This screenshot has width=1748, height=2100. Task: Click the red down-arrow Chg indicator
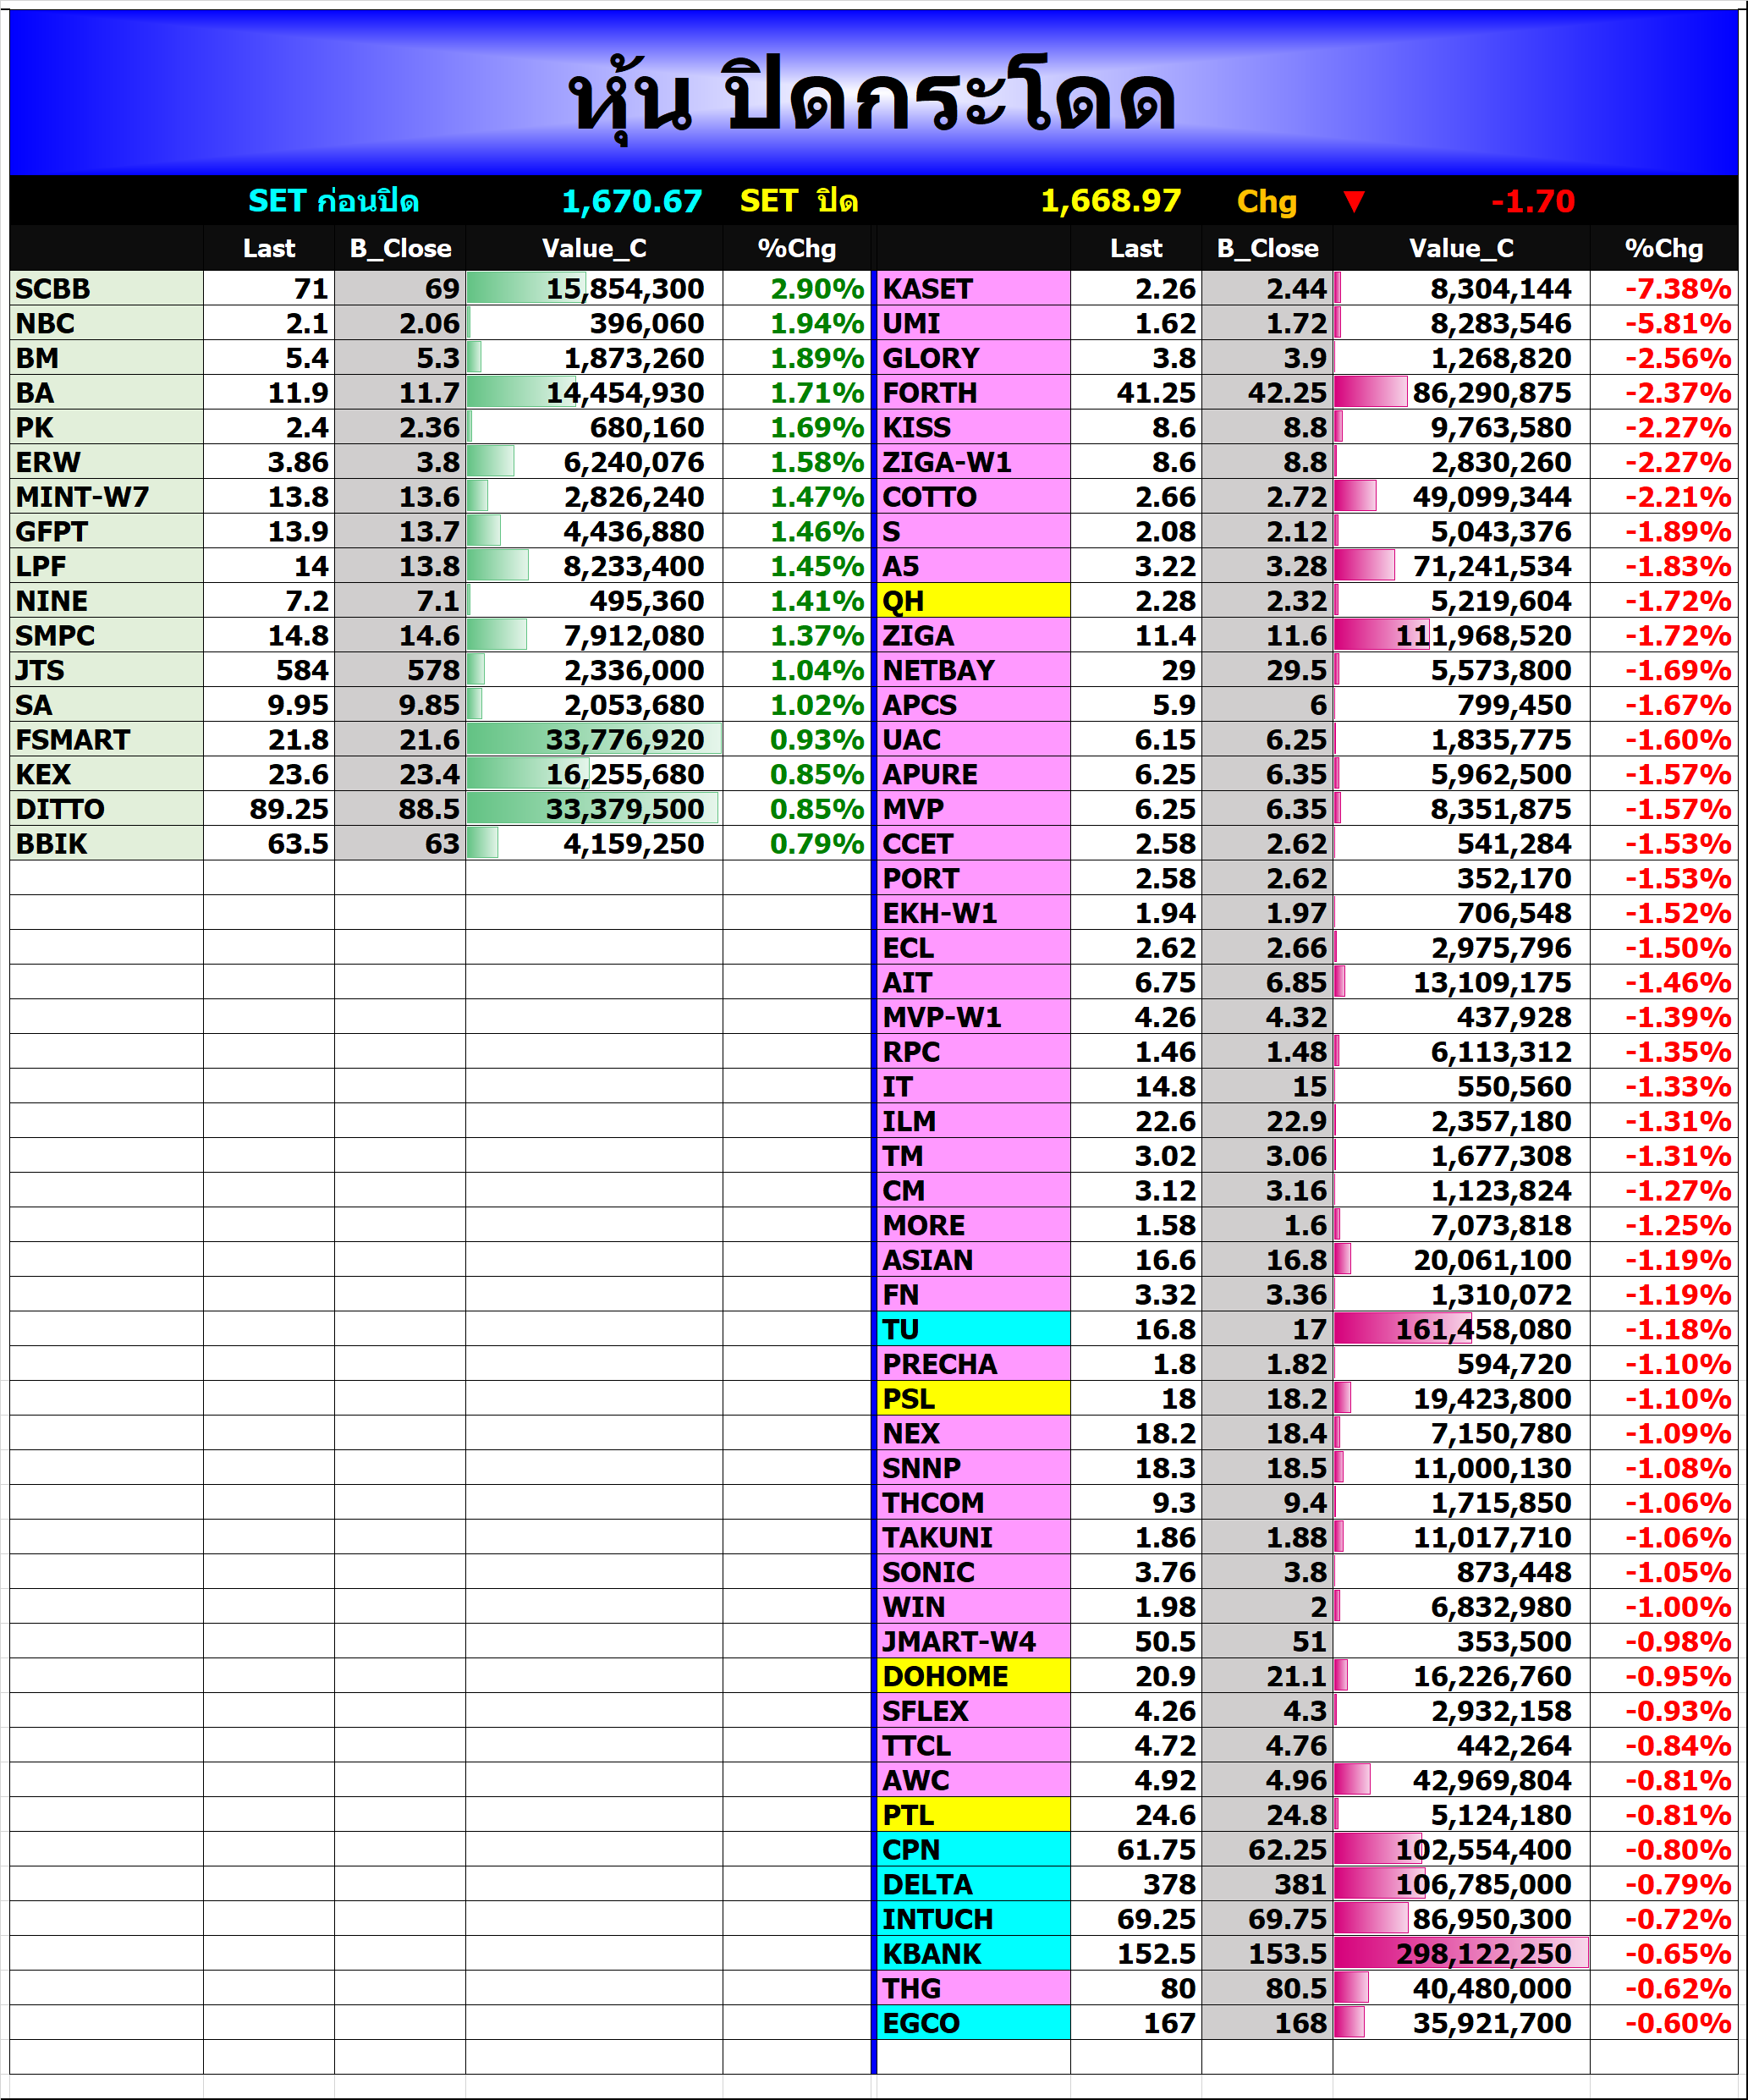coord(1353,202)
